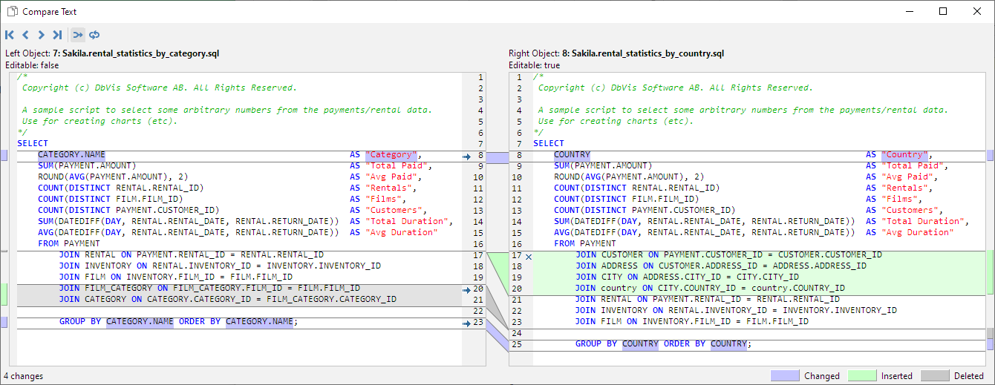Go to the next difference
Image resolution: width=995 pixels, height=385 pixels.
coord(41,35)
